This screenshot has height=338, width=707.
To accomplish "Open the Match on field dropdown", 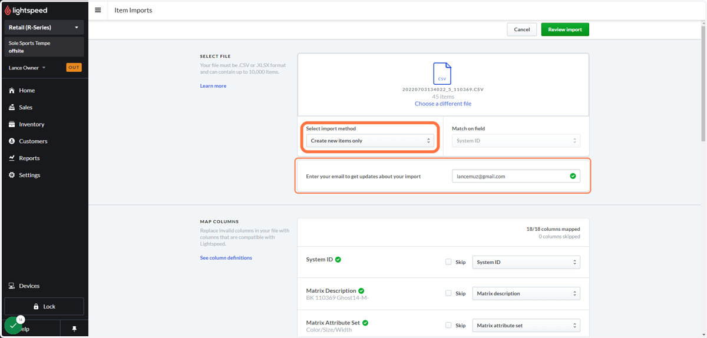I will [516, 141].
